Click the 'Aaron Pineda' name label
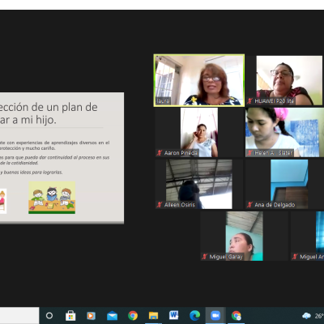The height and width of the screenshot is (324, 324). point(181,153)
